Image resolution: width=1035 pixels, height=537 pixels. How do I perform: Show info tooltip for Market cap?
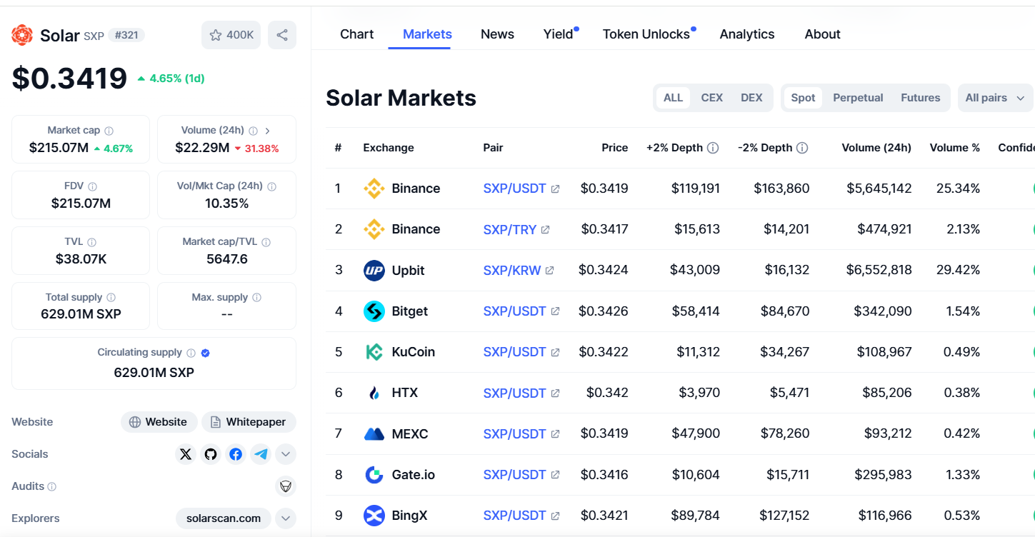click(109, 131)
